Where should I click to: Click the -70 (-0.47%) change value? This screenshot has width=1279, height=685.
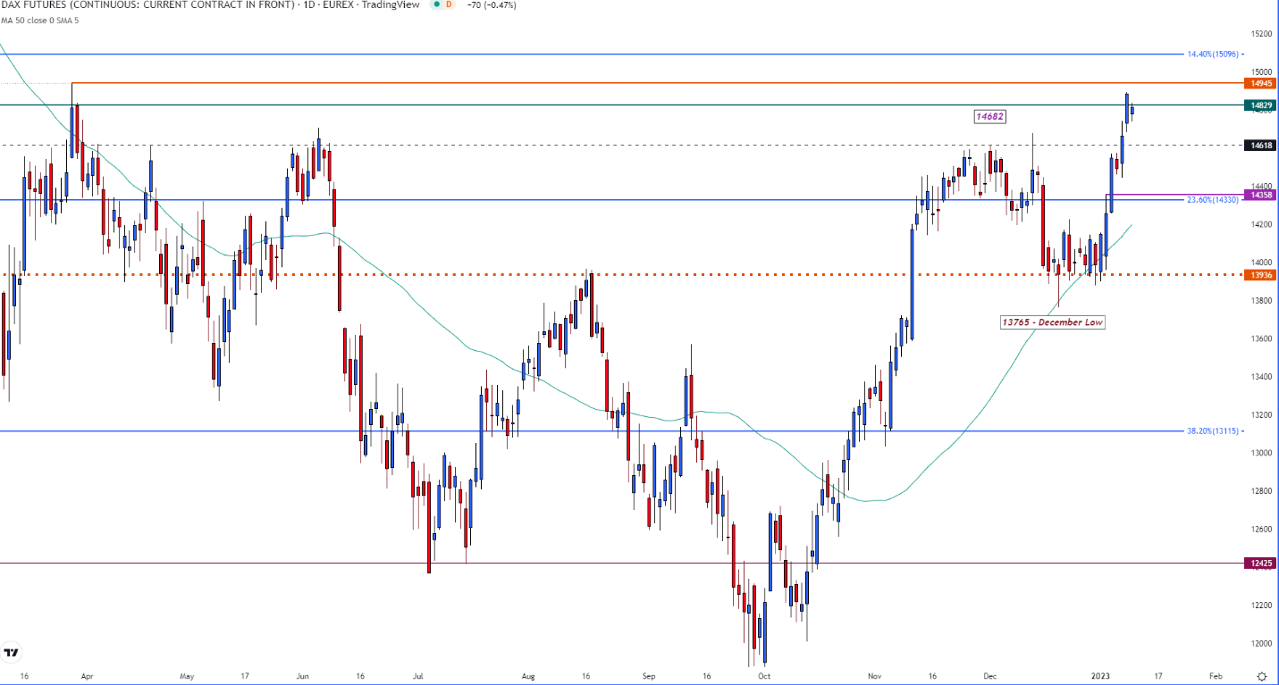pos(491,4)
